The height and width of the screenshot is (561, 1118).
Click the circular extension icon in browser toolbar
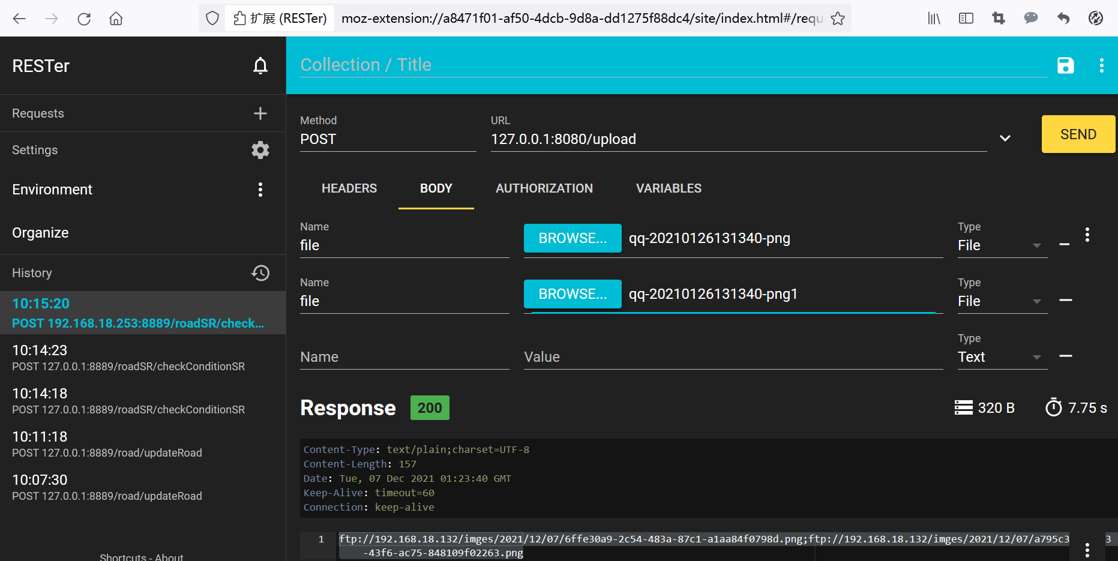[x=1096, y=19]
